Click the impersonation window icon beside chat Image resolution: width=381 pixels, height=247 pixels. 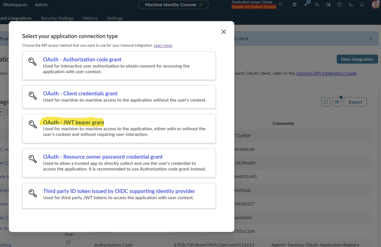click(x=328, y=4)
